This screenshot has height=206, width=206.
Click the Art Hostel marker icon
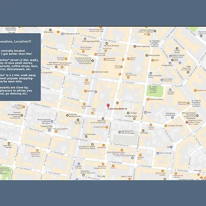click(143, 130)
